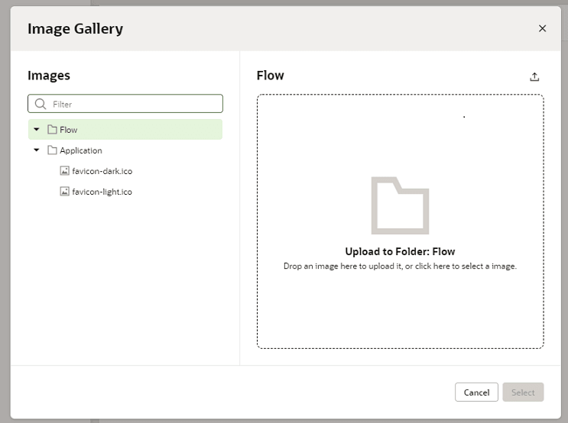The width and height of the screenshot is (568, 423).
Task: Close the Image Gallery dialog
Action: [542, 28]
